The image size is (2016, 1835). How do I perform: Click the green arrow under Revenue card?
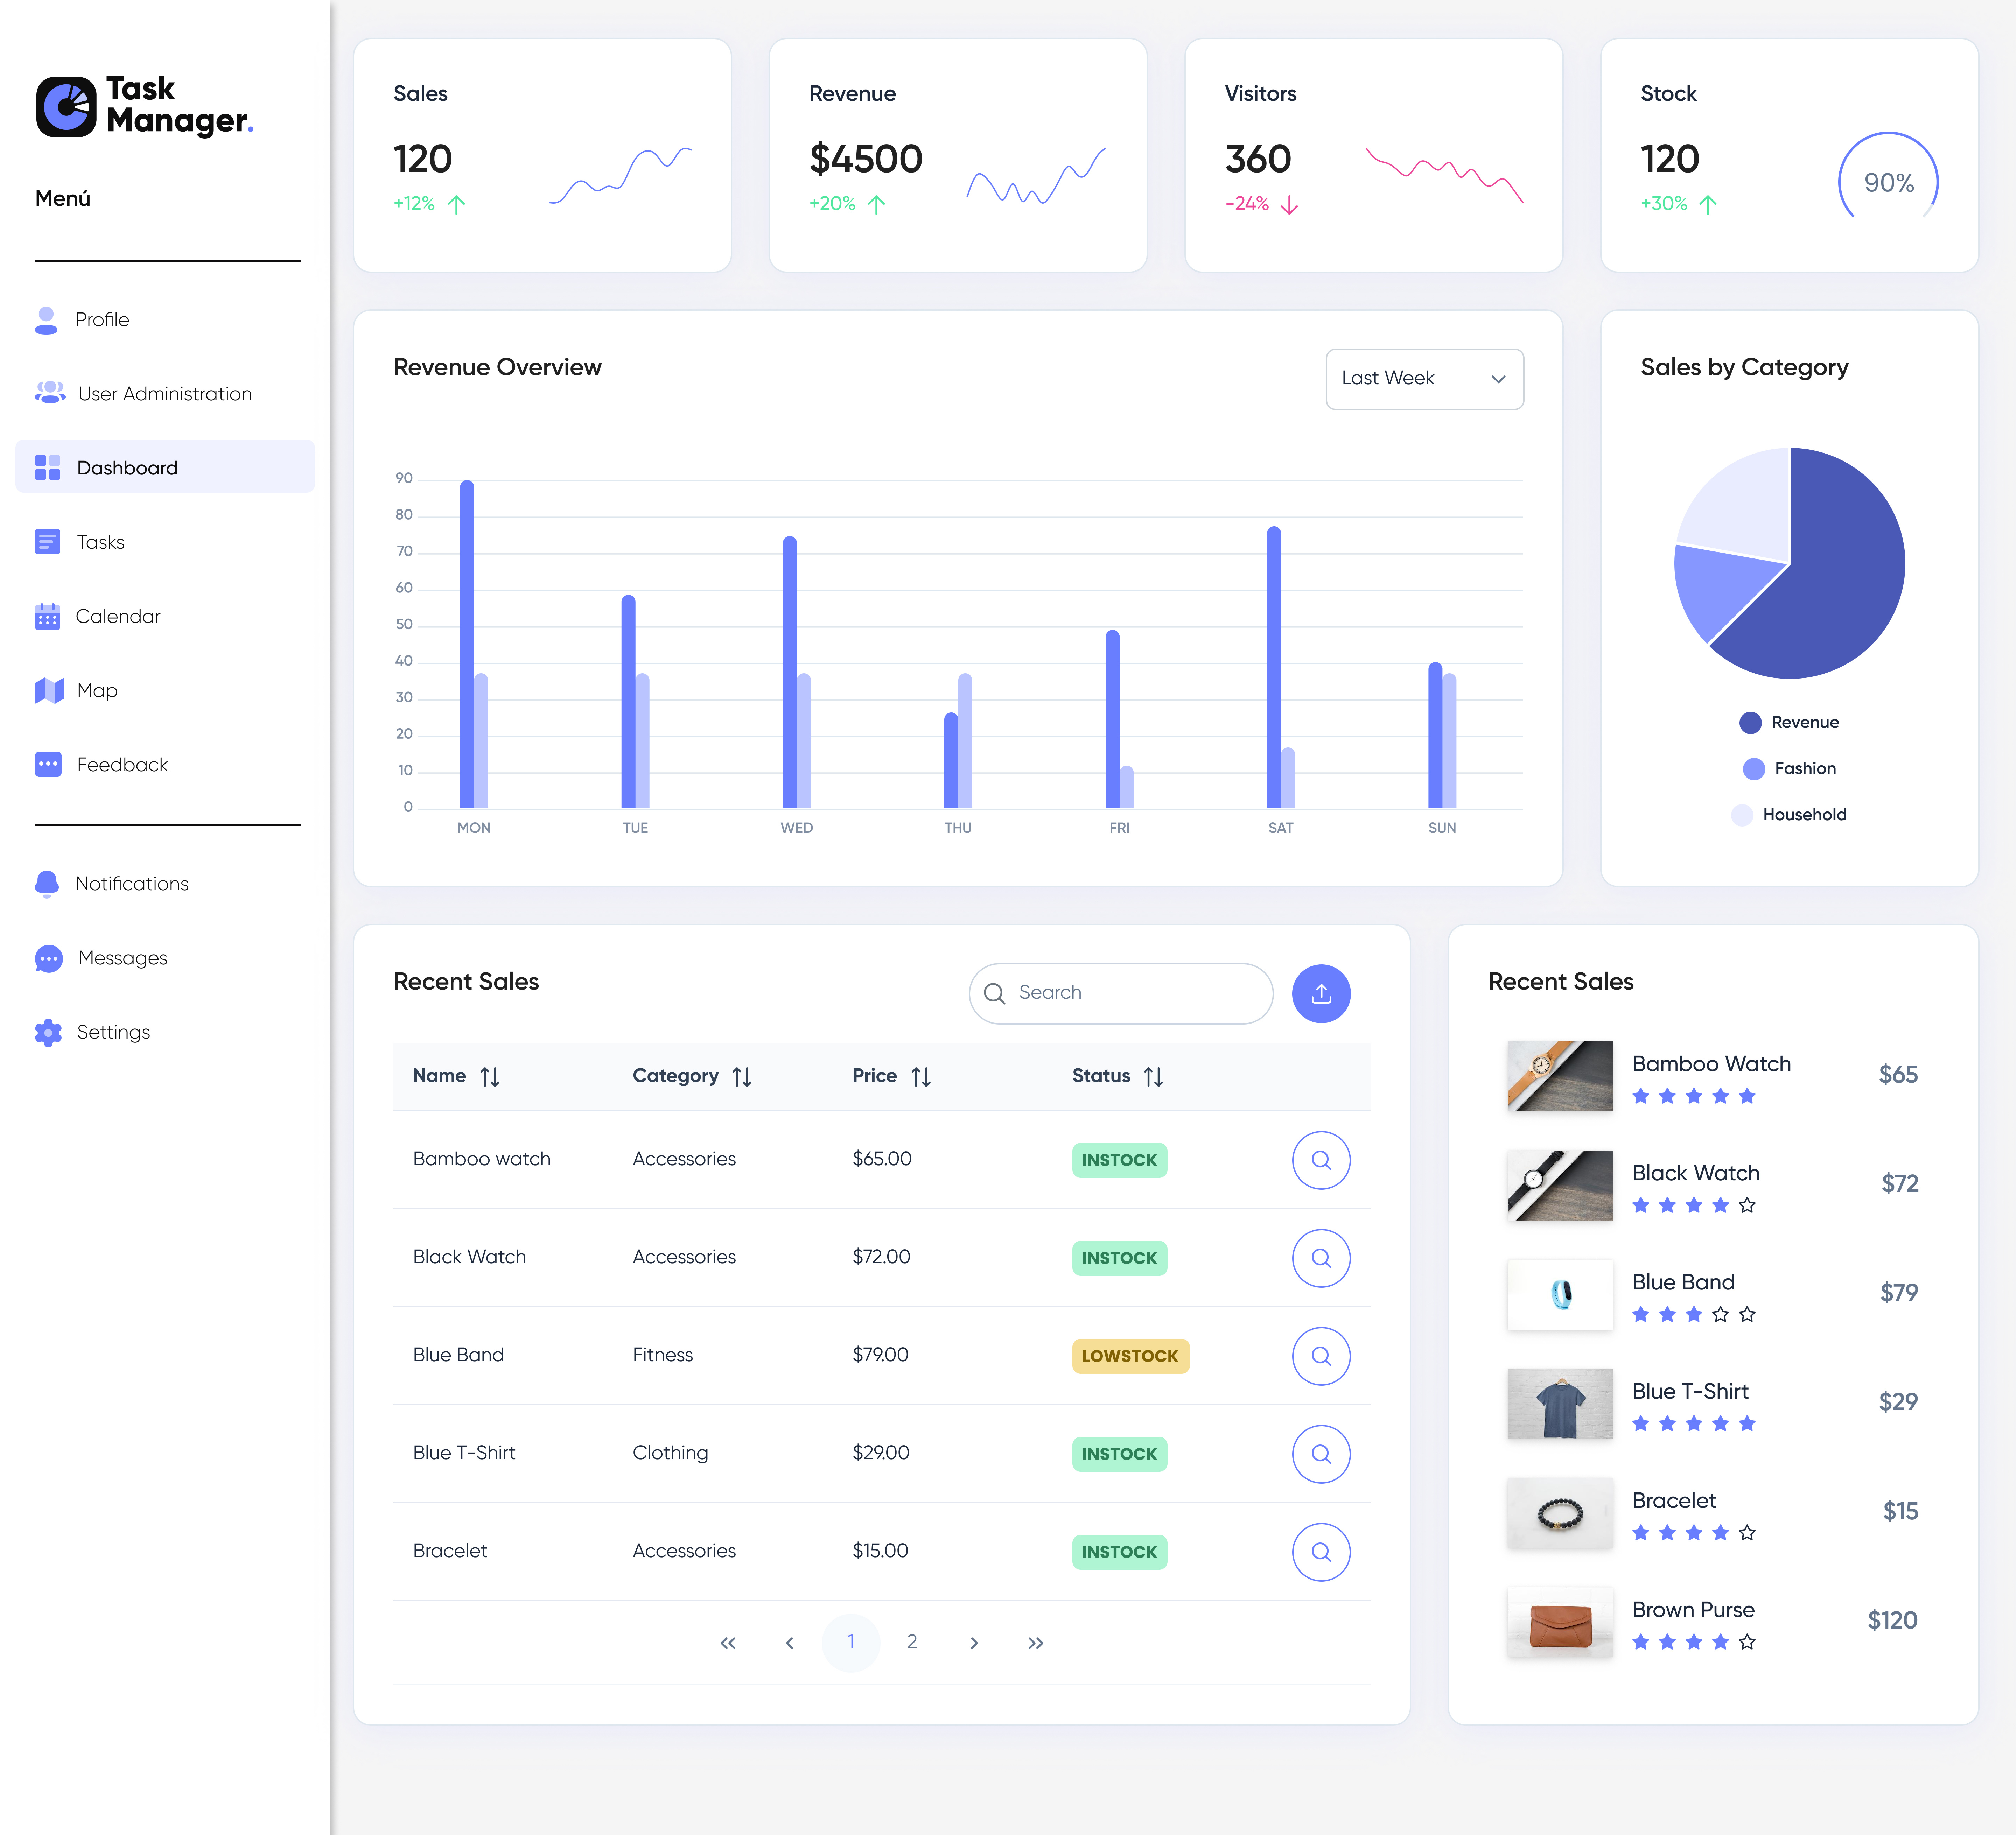(x=876, y=205)
